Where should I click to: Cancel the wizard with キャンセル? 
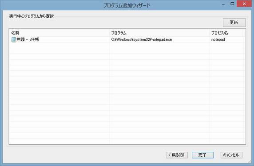pyautogui.click(x=231, y=155)
